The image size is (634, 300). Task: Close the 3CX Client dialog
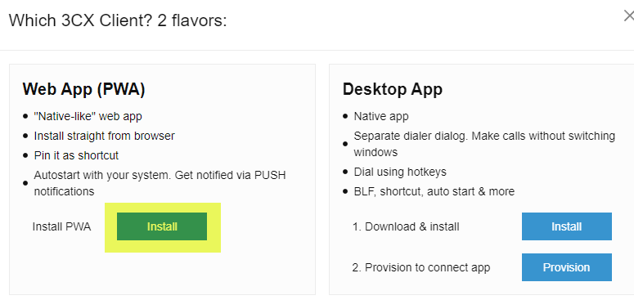[x=629, y=16]
